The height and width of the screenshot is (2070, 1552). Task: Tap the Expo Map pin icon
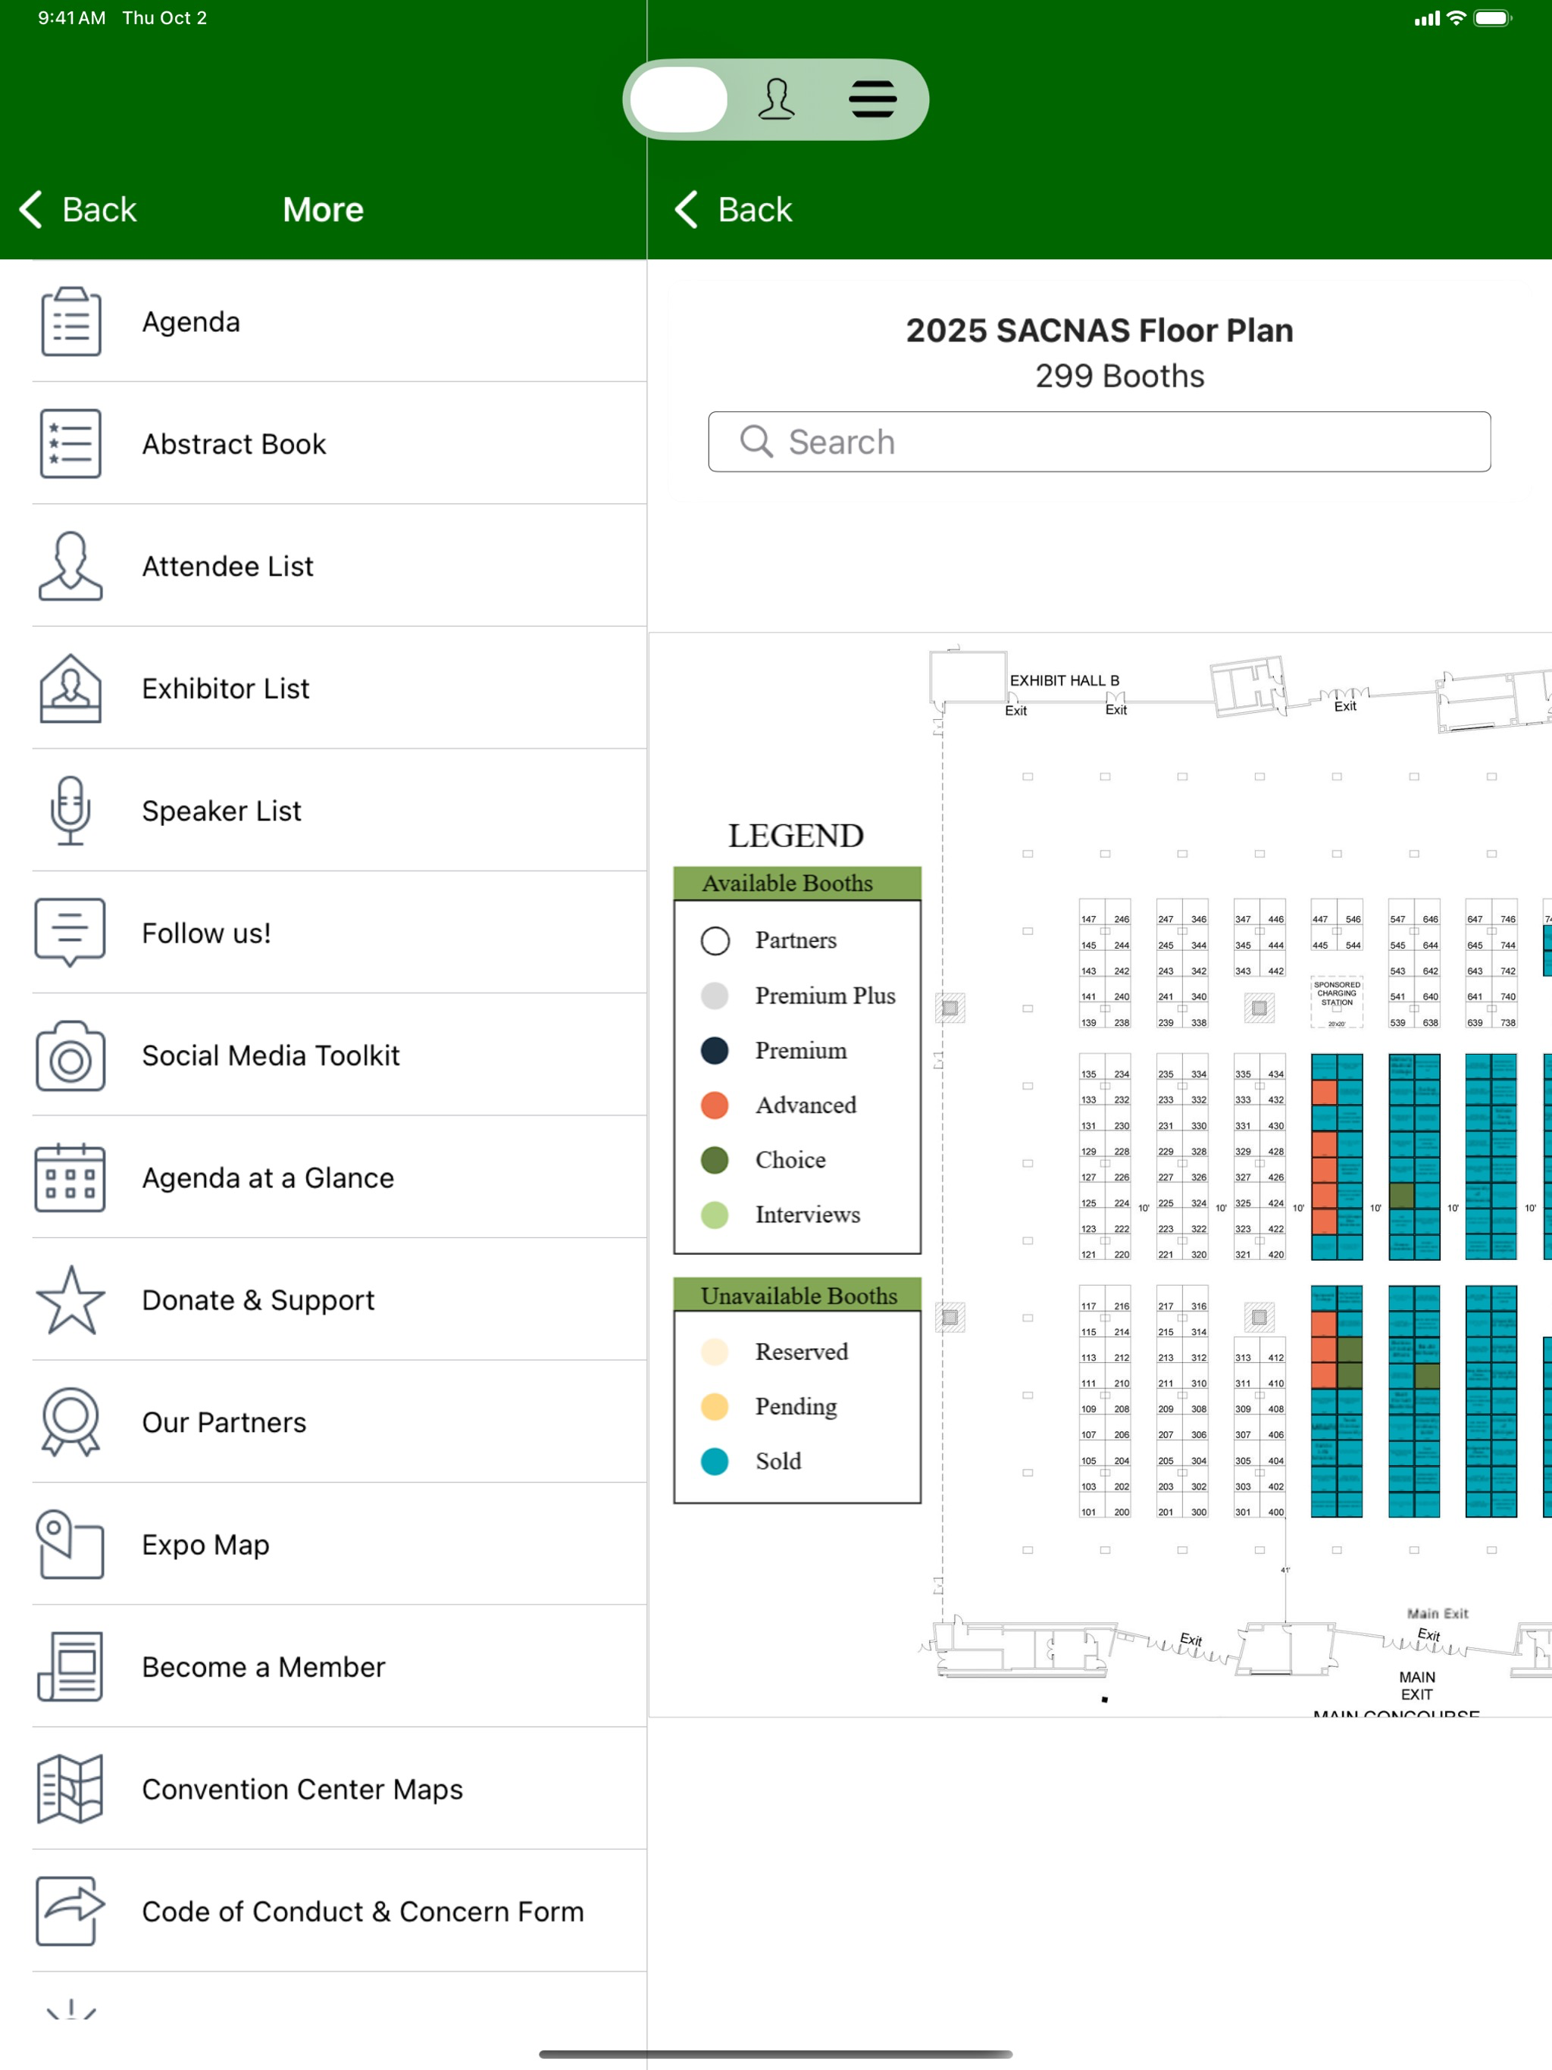(71, 1545)
